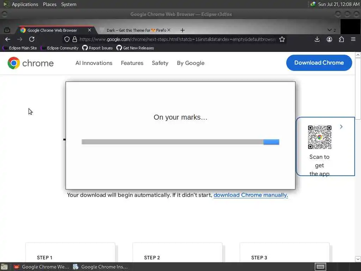
Task: Click the page scrollbar down arrow
Action: click(358, 259)
